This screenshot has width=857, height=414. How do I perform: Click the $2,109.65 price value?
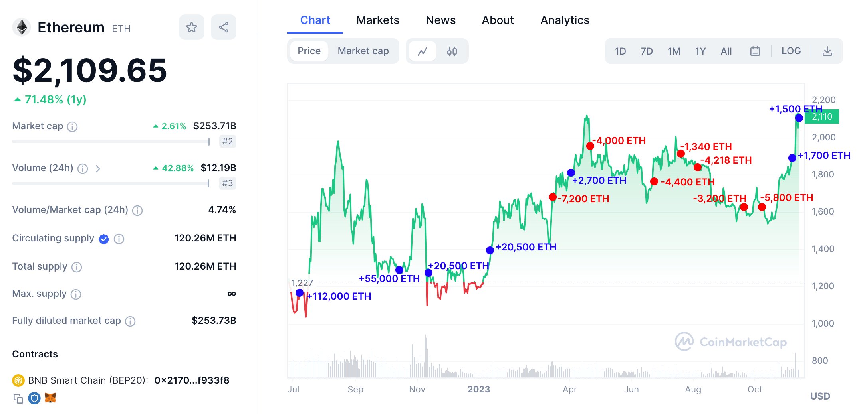(90, 70)
